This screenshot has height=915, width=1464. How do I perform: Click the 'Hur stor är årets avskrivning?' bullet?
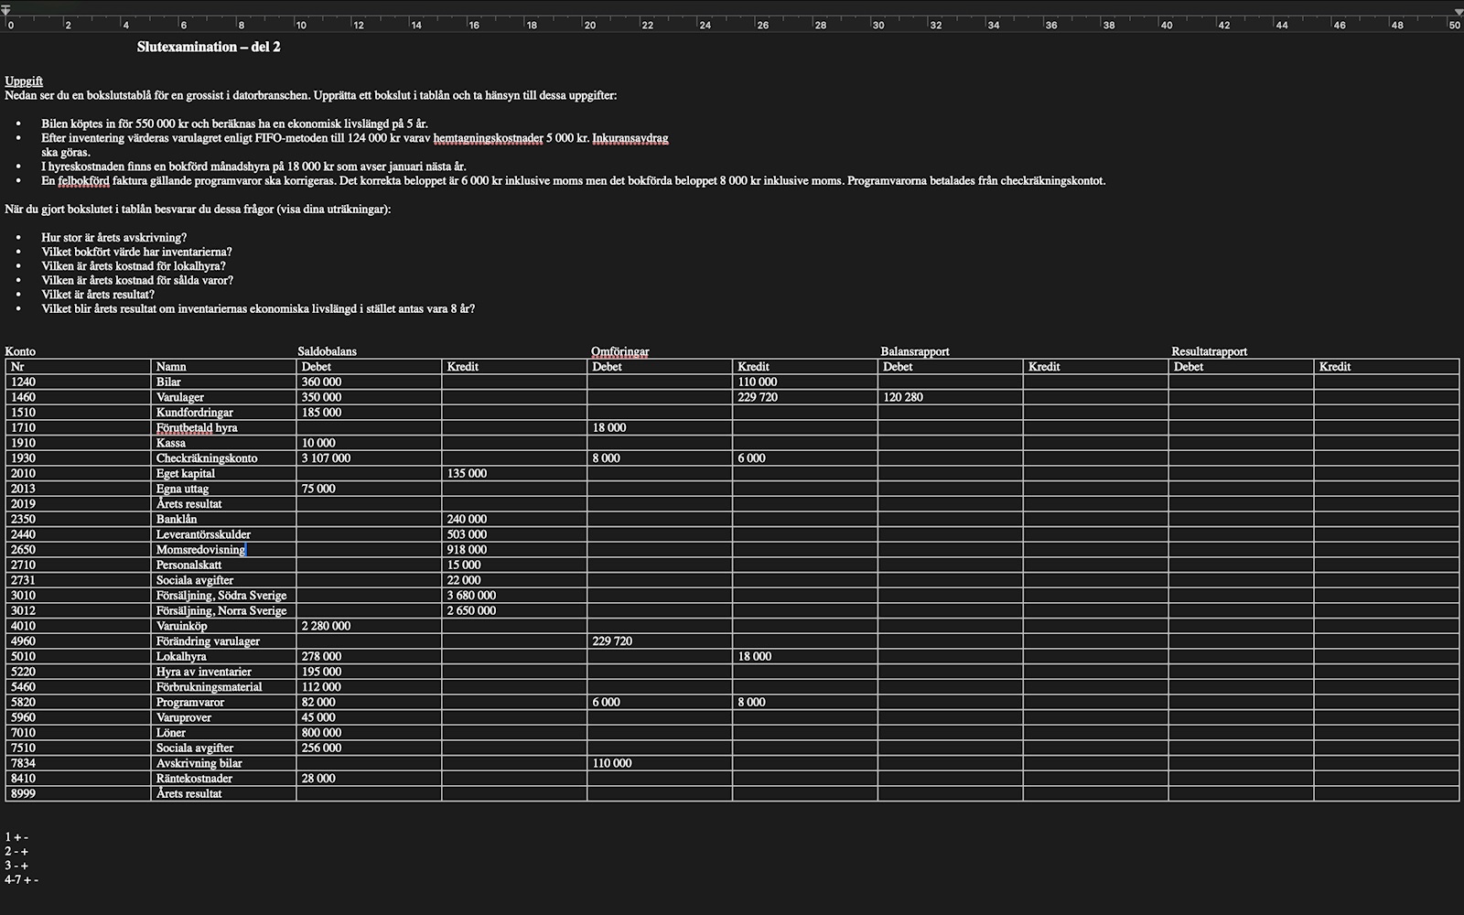pyautogui.click(x=113, y=238)
